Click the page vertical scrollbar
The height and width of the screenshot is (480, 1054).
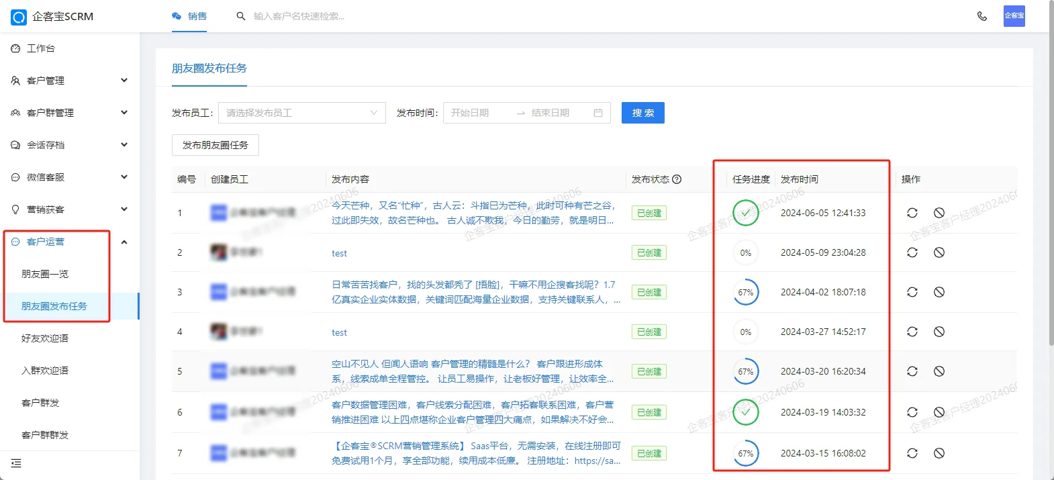pyautogui.click(x=1051, y=173)
